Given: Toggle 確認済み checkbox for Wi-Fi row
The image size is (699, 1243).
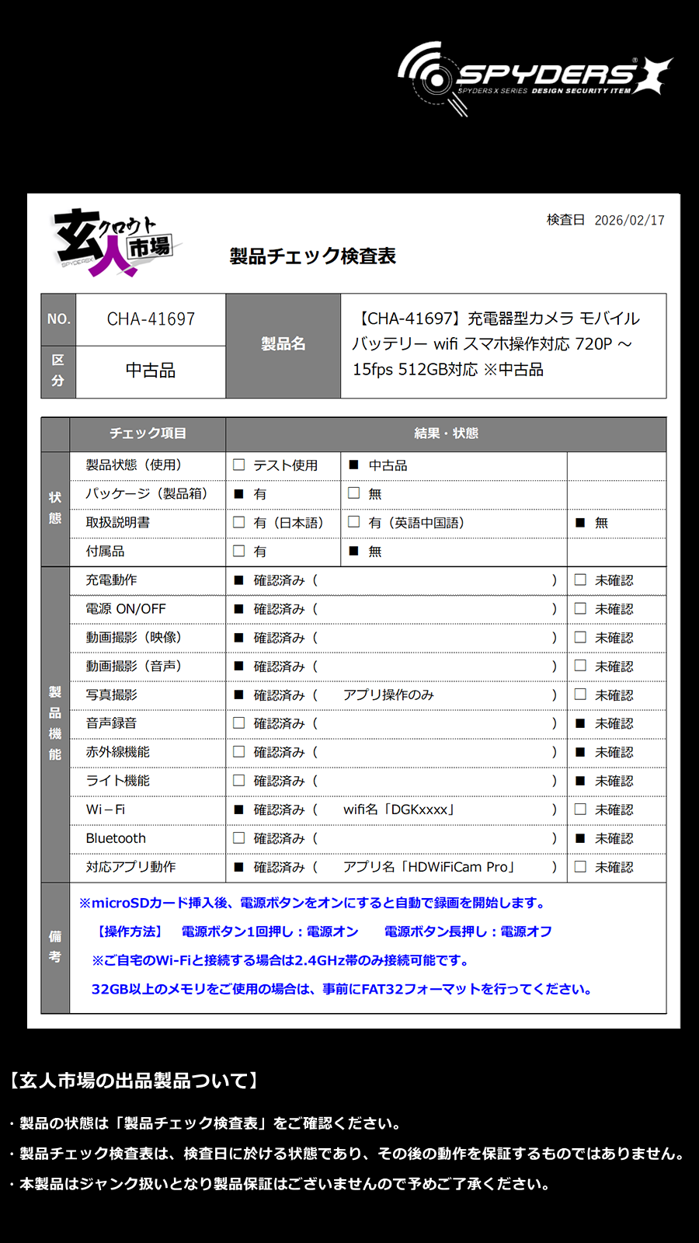Looking at the screenshot, I should coord(239,810).
